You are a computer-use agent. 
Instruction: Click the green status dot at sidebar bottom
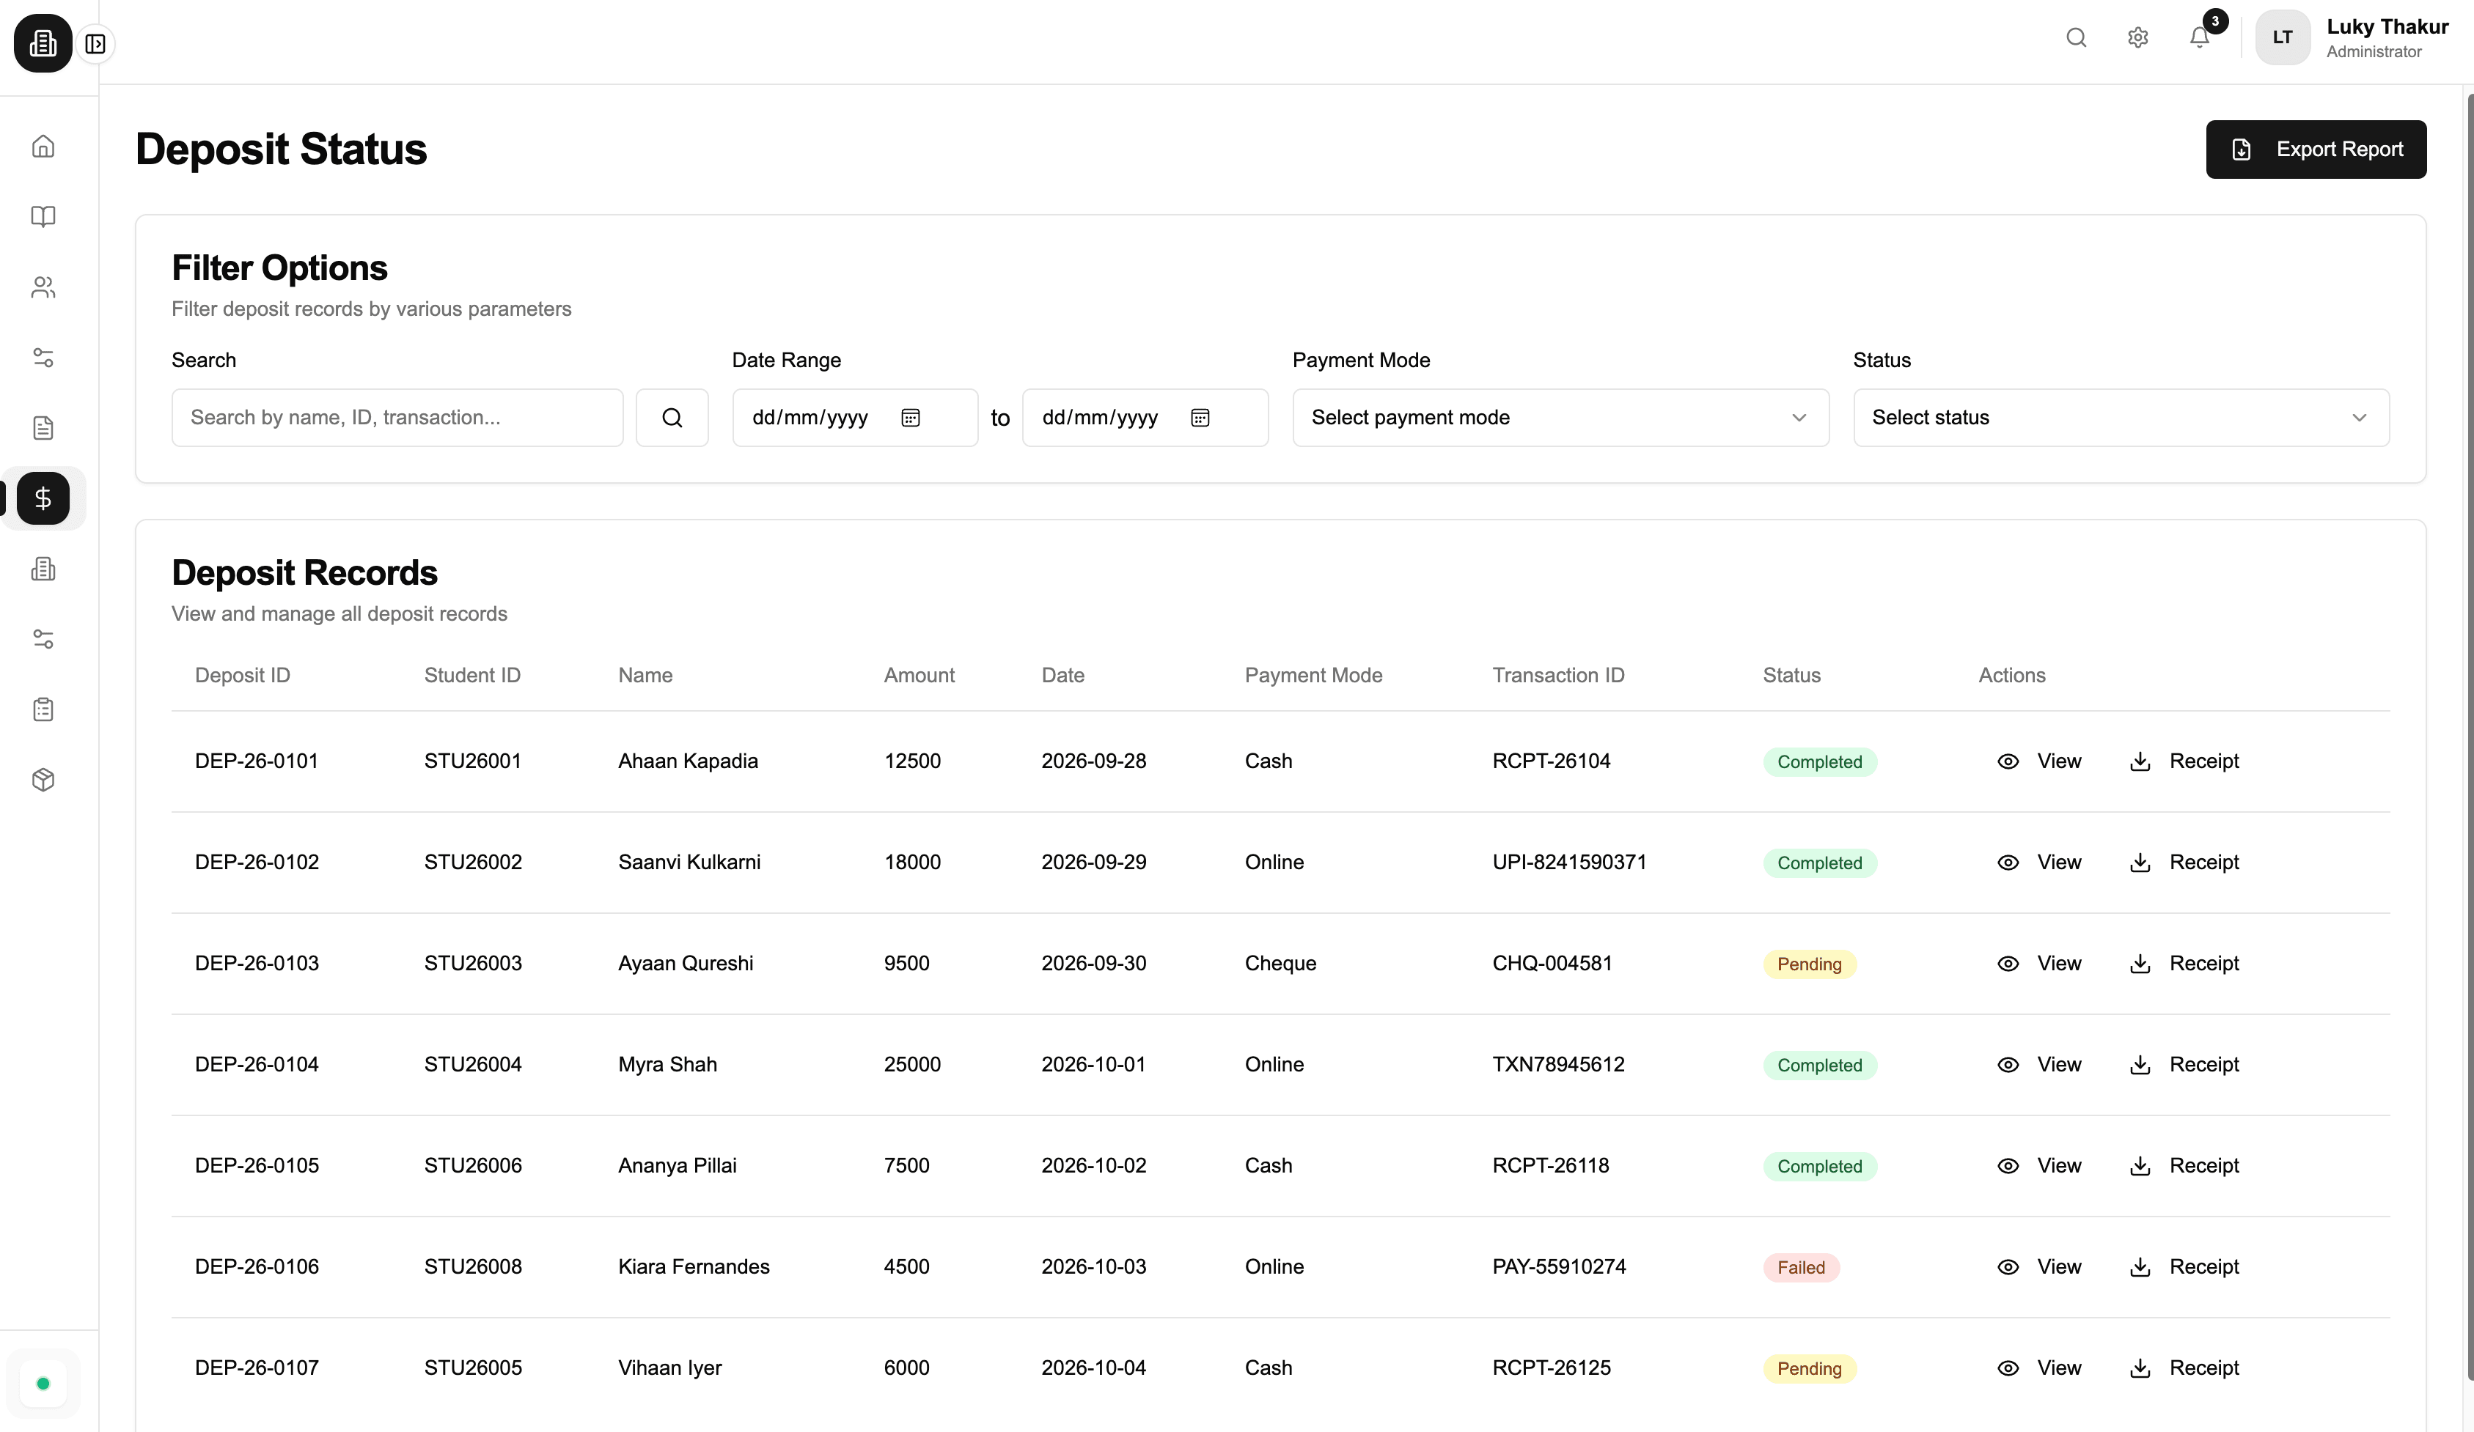[43, 1384]
